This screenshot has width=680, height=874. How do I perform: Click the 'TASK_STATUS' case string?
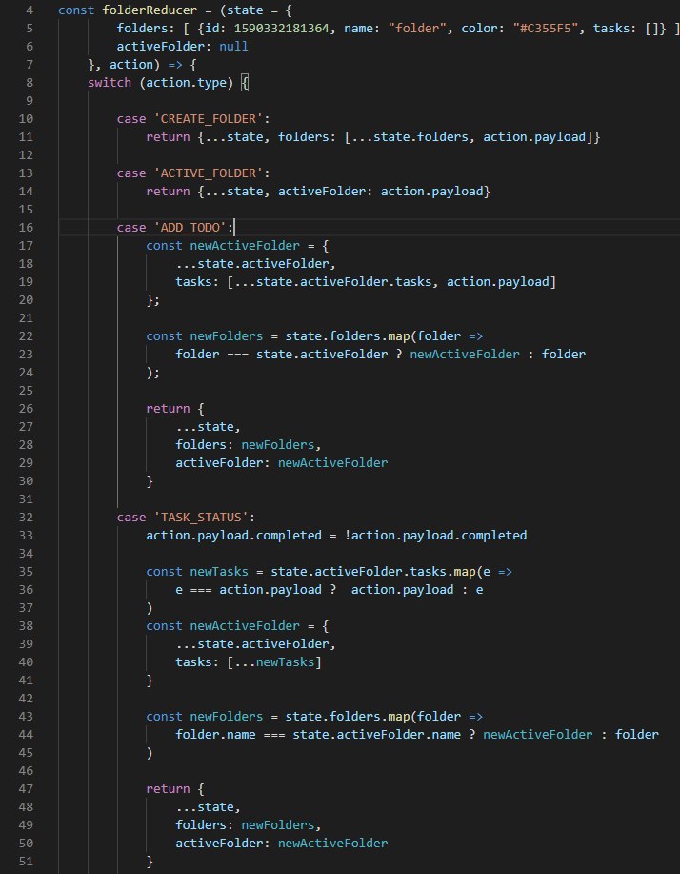point(201,518)
